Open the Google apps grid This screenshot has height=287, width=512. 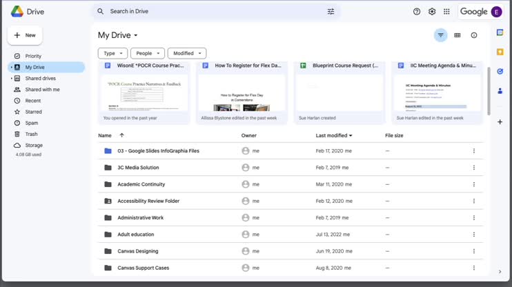point(446,12)
